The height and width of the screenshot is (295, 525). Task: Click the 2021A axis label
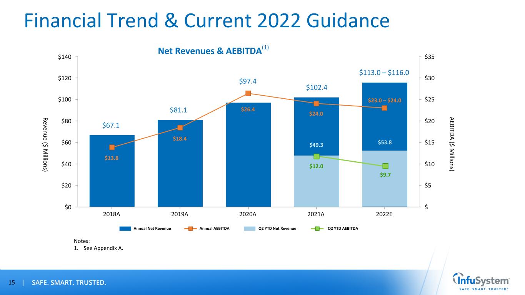pos(316,215)
